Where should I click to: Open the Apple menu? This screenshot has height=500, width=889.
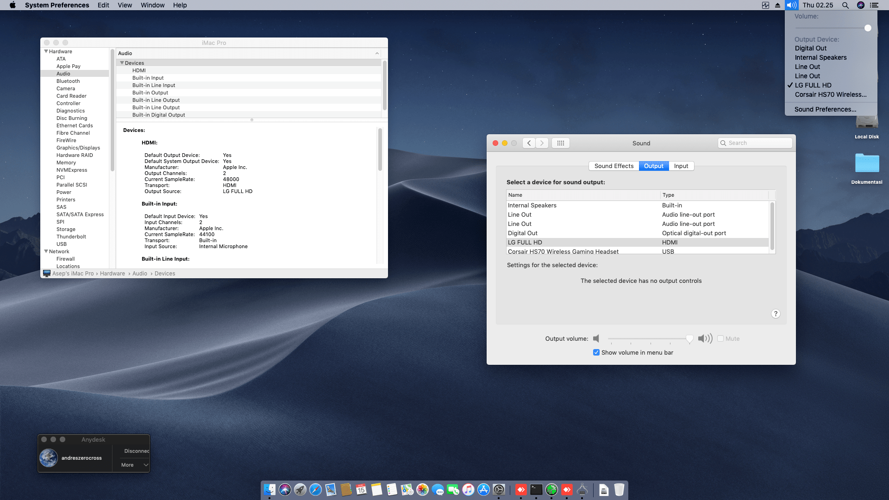click(x=13, y=5)
